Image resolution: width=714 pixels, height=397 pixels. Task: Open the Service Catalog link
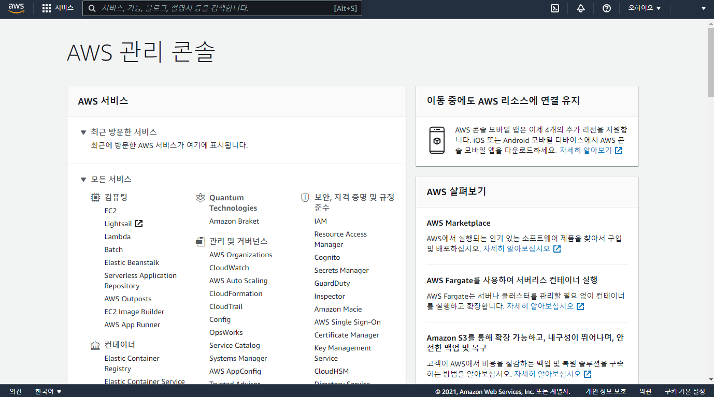click(x=235, y=345)
